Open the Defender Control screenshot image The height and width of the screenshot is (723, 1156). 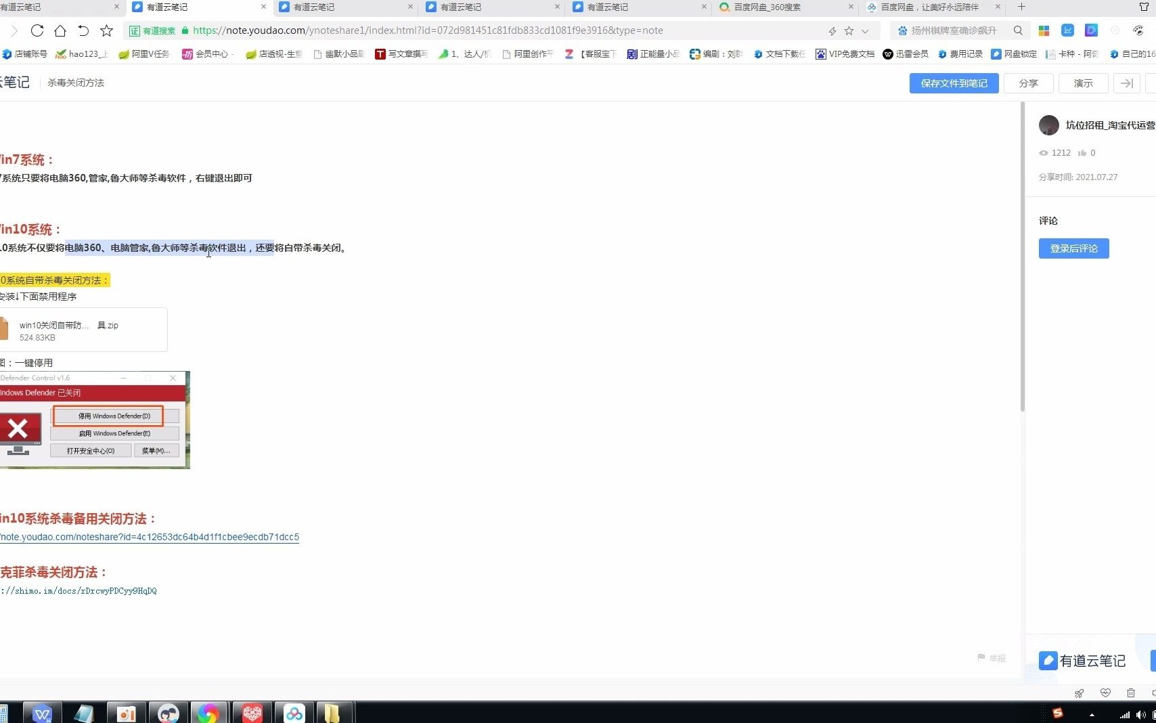coord(95,420)
